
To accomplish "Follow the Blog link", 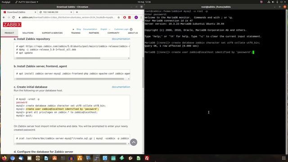I will tap(79, 29).
